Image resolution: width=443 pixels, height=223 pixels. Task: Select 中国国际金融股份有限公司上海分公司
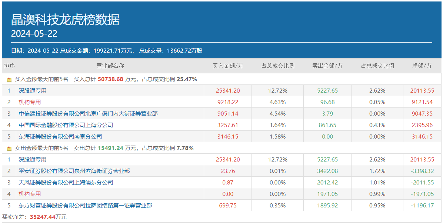(66, 125)
